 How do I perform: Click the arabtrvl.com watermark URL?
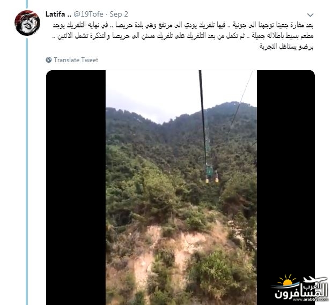coord(311,300)
